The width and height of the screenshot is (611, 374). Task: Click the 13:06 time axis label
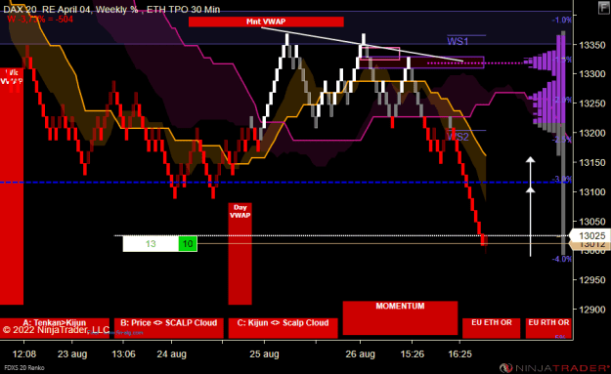pyautogui.click(x=123, y=354)
